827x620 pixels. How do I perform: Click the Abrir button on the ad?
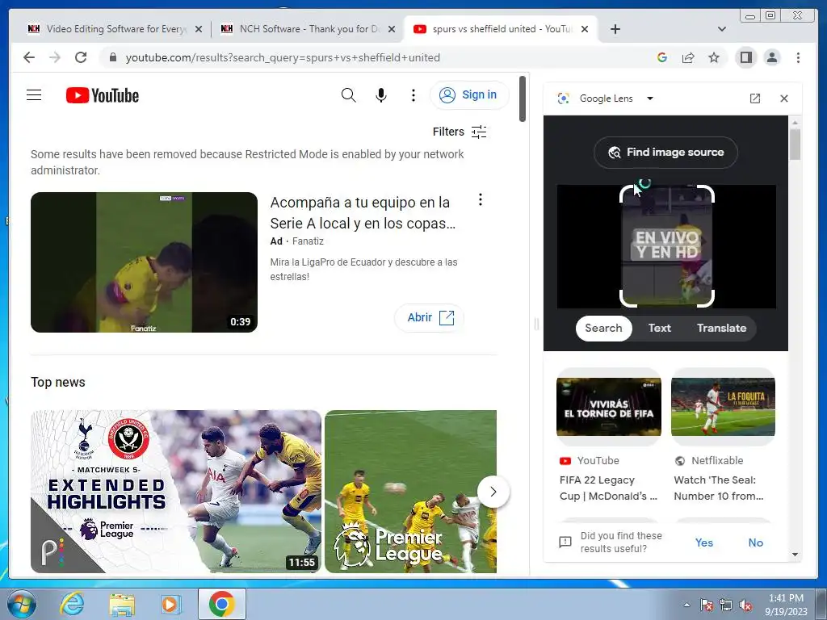coord(430,317)
